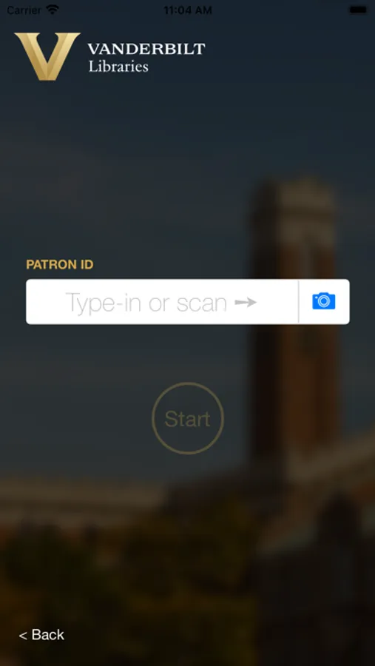Tap the Carrier label in status bar
375x666 pixels.
[x=24, y=10]
